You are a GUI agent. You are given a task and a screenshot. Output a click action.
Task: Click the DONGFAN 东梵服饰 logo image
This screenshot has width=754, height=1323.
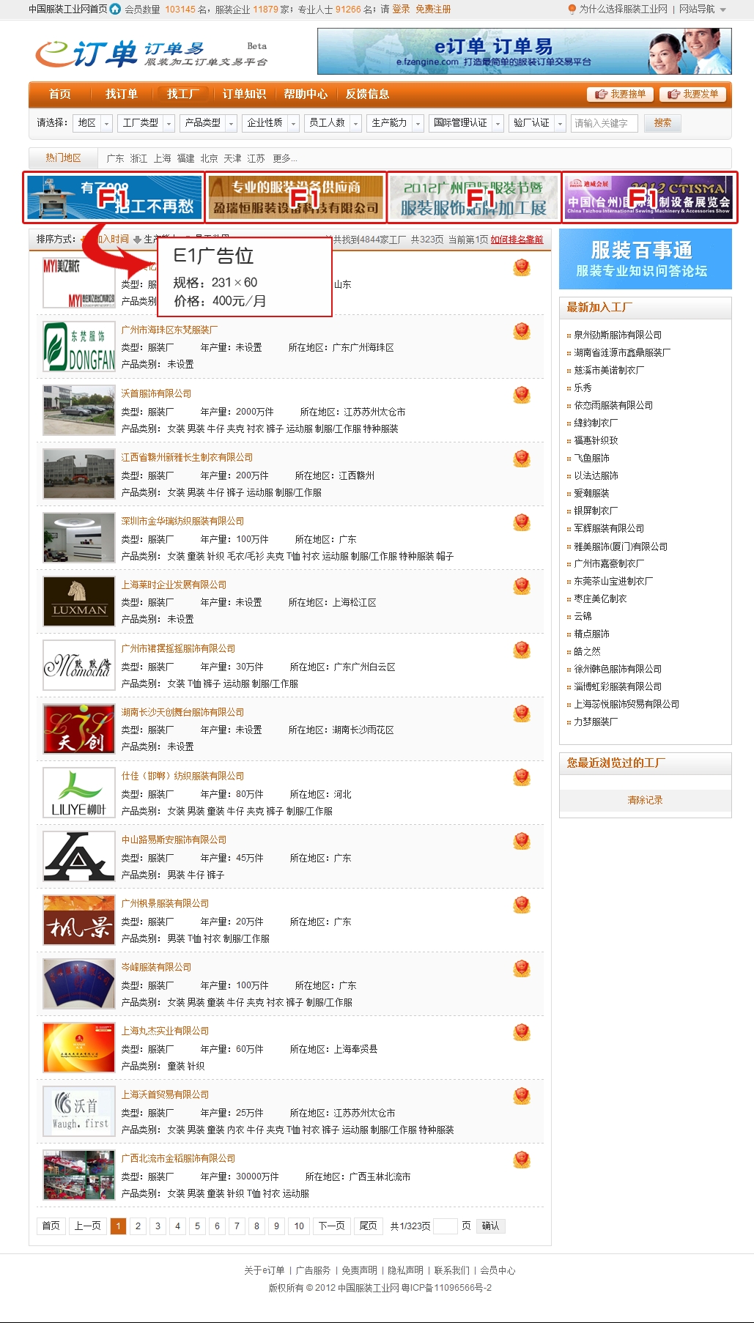[79, 346]
